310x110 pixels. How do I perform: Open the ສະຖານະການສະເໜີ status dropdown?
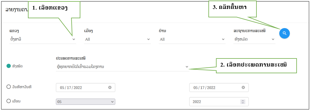[254, 39]
